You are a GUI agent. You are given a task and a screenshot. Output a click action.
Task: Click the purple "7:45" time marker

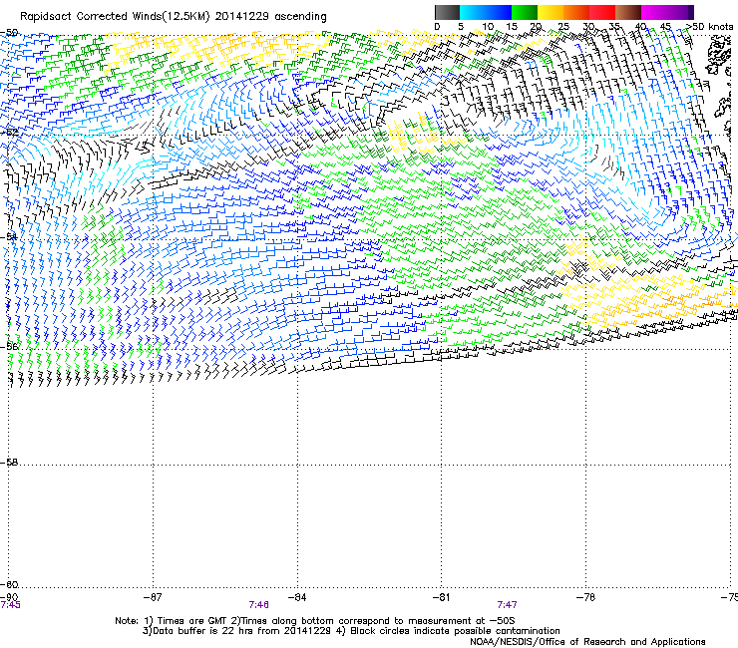point(10,605)
